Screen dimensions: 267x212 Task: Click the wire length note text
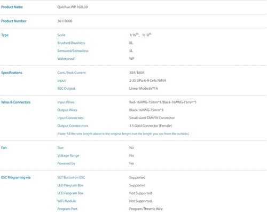[x=123, y=134]
